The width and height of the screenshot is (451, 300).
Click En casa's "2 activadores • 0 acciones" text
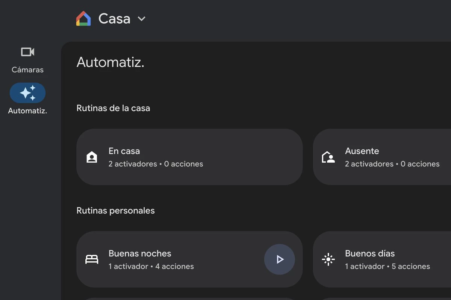point(156,164)
